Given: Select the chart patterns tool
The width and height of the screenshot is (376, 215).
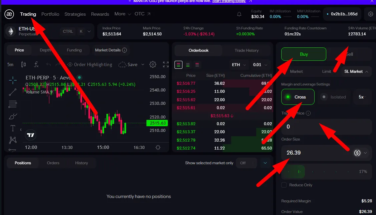Looking at the screenshot, I should pyautogui.click(x=13, y=140).
